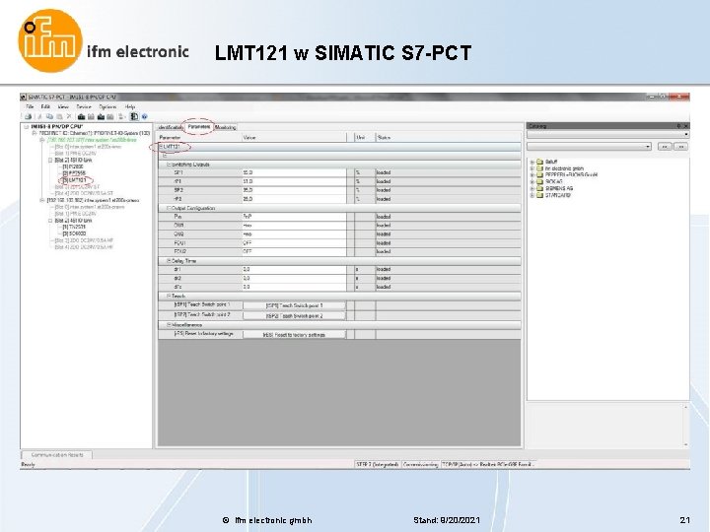Click the ifm electronic gmbh folder icon
710x532 pixels.
tap(539, 168)
